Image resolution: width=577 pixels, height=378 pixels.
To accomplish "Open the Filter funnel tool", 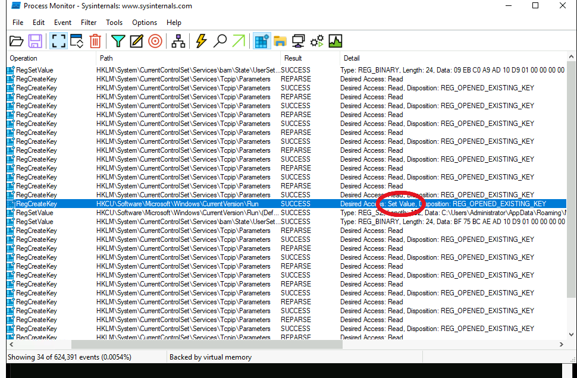I will 118,41.
